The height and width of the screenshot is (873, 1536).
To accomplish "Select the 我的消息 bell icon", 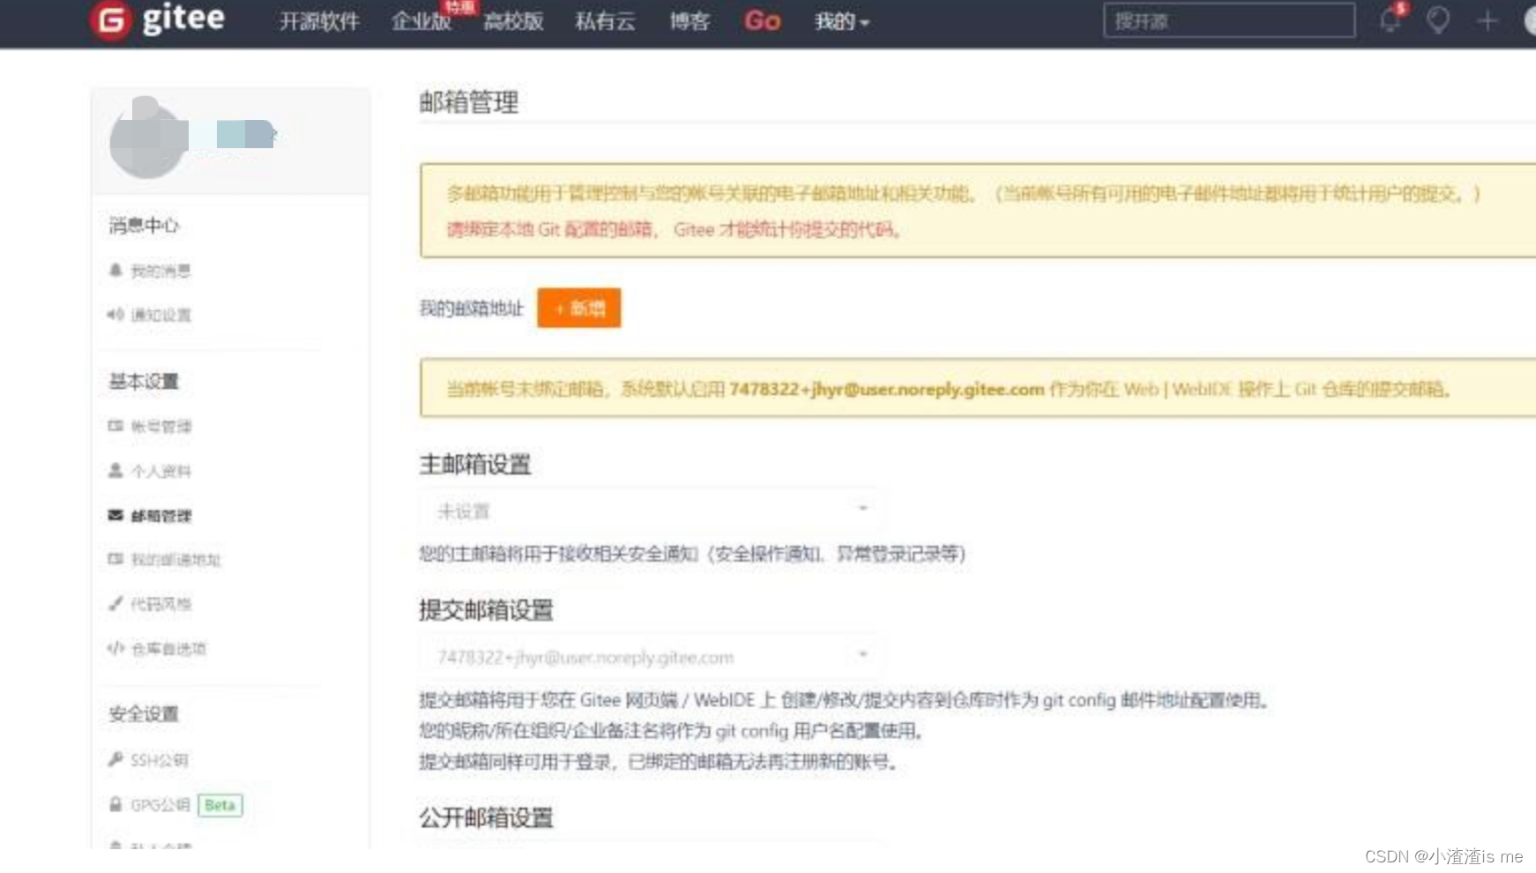I will click(116, 272).
